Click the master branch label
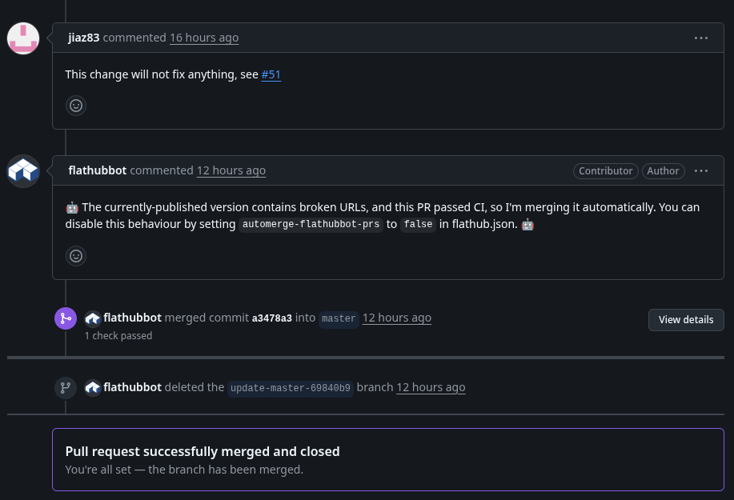 (x=339, y=318)
